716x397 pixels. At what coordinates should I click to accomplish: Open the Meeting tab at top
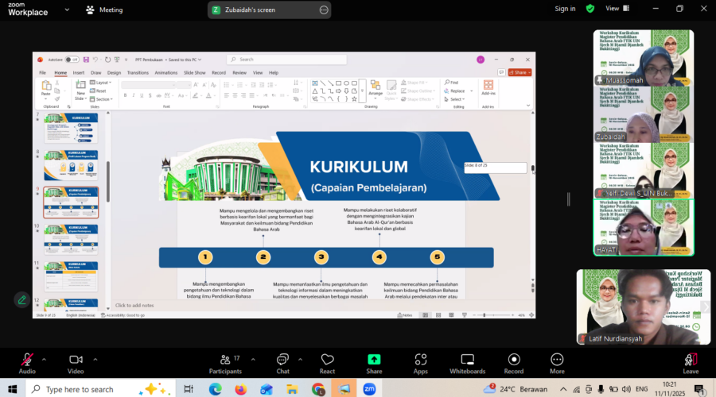104,10
